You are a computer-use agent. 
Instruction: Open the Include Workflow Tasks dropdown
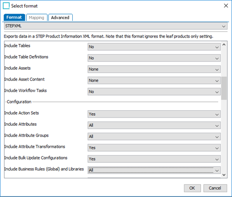(154, 92)
